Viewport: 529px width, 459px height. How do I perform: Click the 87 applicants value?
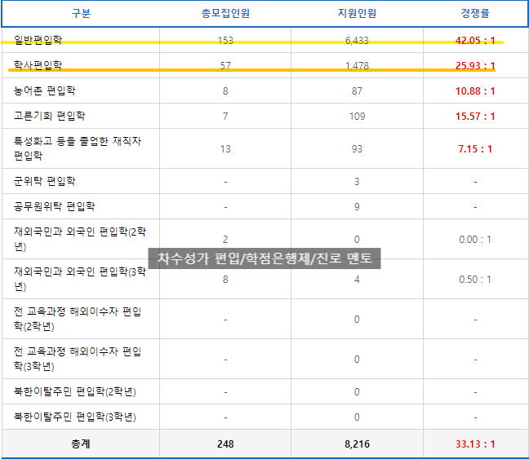point(357,91)
